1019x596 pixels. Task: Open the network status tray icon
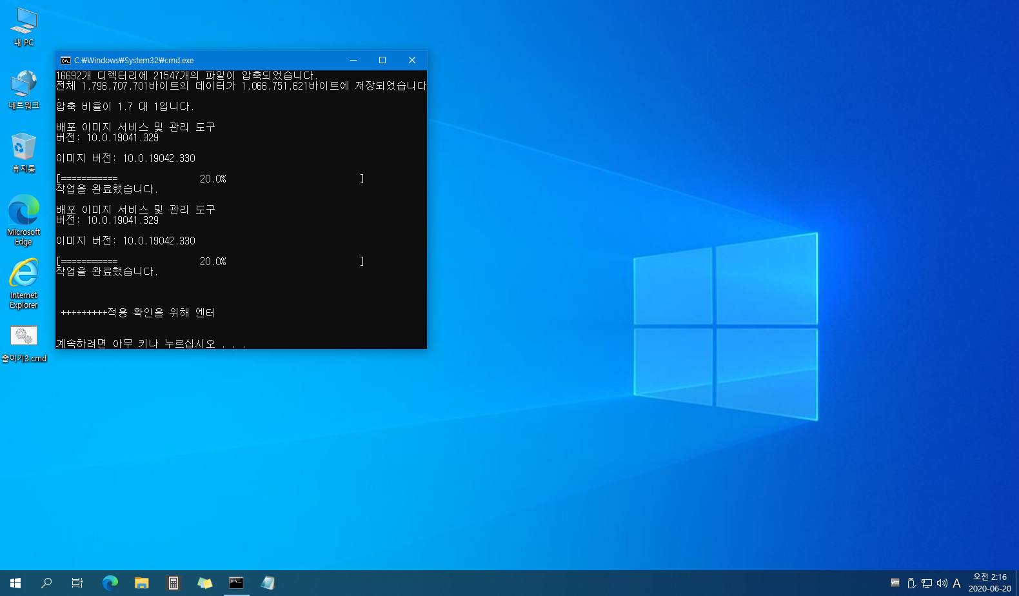[927, 583]
